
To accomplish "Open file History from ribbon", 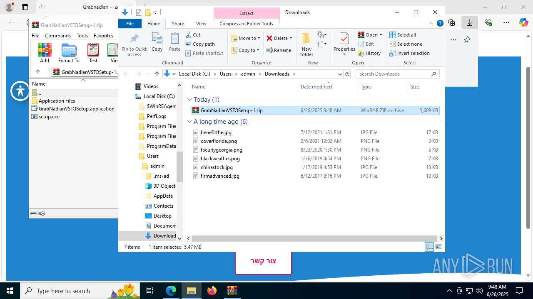I will [369, 53].
